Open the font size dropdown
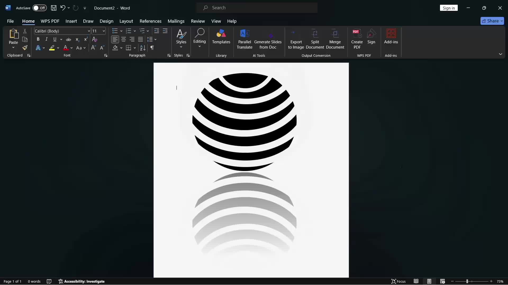The height and width of the screenshot is (285, 508). (104, 31)
